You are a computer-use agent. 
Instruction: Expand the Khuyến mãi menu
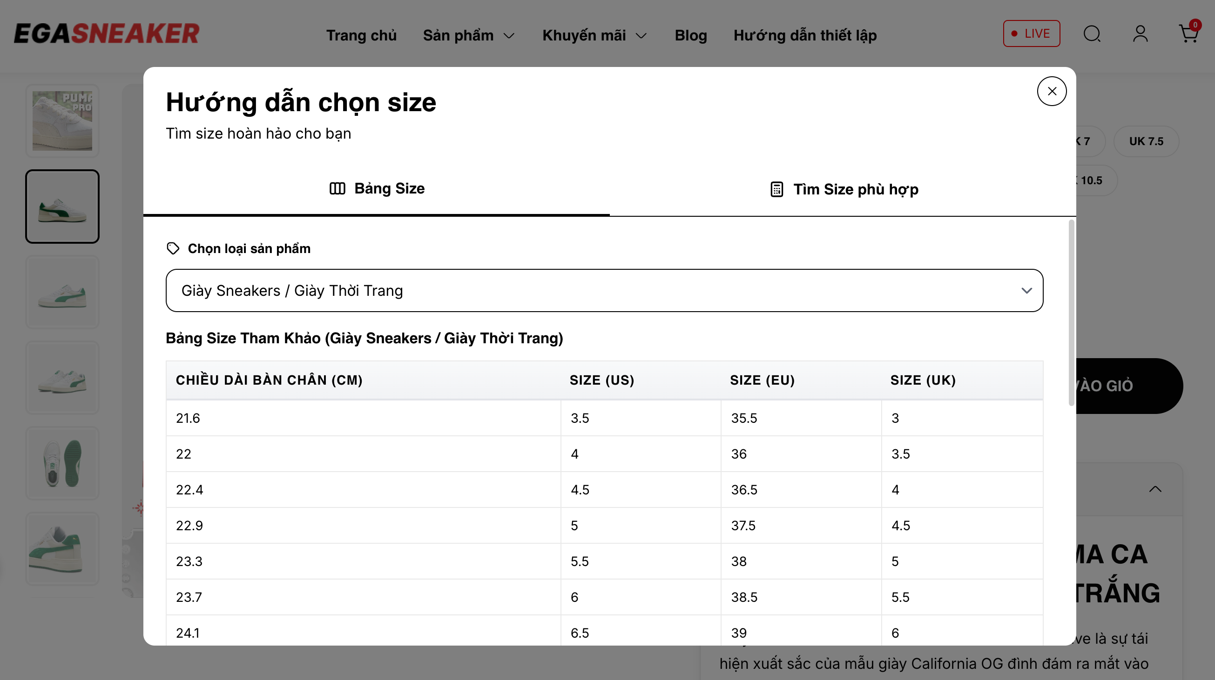[x=594, y=35]
